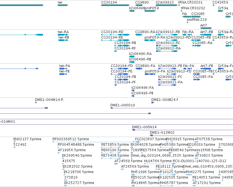The image size is (233, 187).
Task: Select the l(2)k09913 gene label
Action: pos(165,2)
